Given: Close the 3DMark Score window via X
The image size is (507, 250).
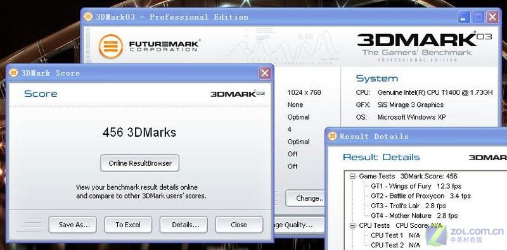Looking at the screenshot, I should click(264, 73).
